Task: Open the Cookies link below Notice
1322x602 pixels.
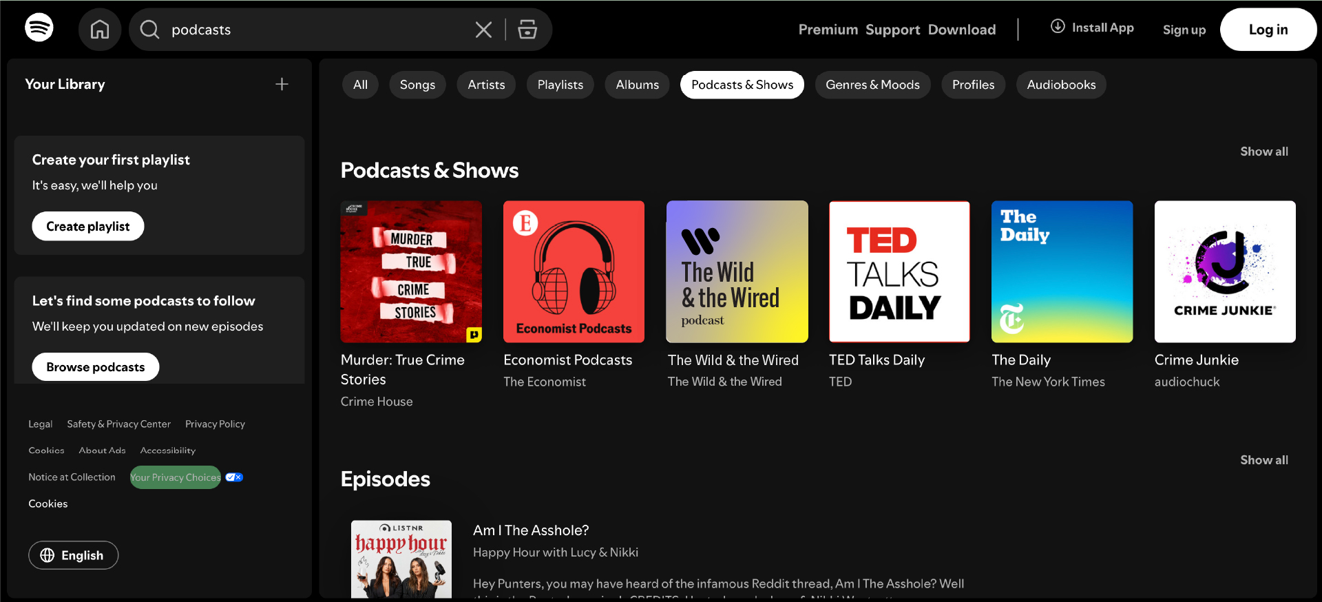Action: 48,504
